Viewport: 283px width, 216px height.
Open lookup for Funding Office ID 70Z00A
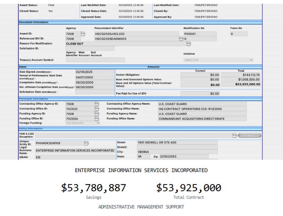coord(97,119)
